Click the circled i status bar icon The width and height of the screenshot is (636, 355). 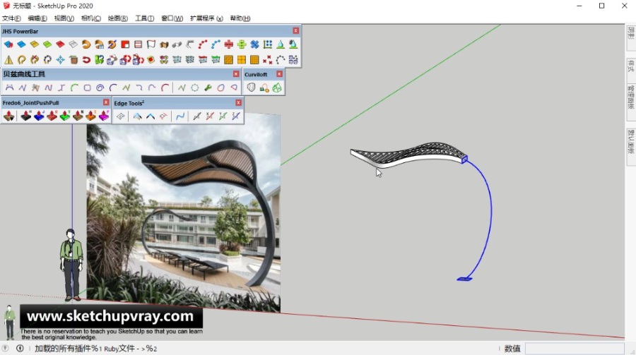[x=20, y=348]
